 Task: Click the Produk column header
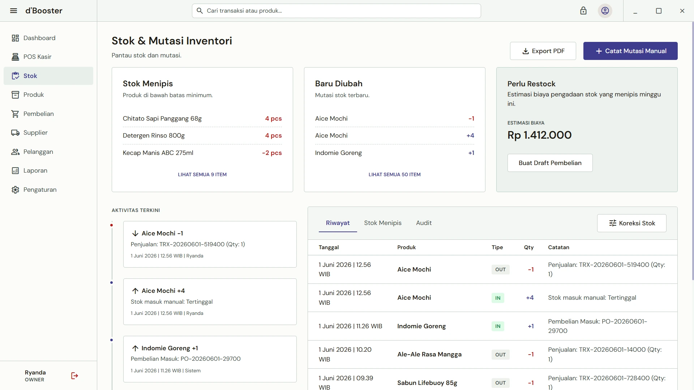pyautogui.click(x=406, y=247)
